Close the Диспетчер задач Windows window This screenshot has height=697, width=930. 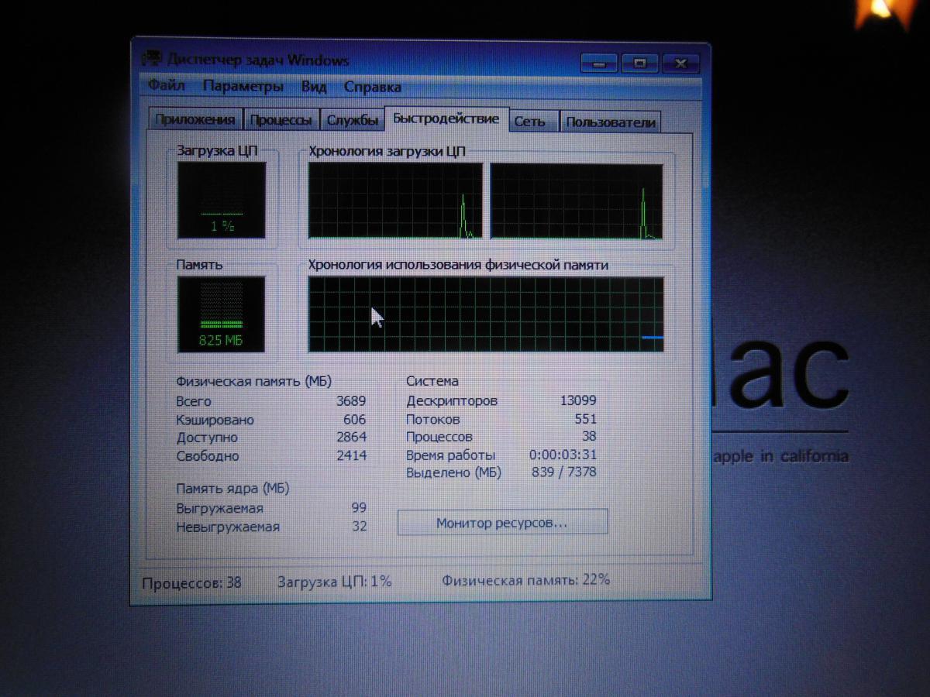click(681, 64)
